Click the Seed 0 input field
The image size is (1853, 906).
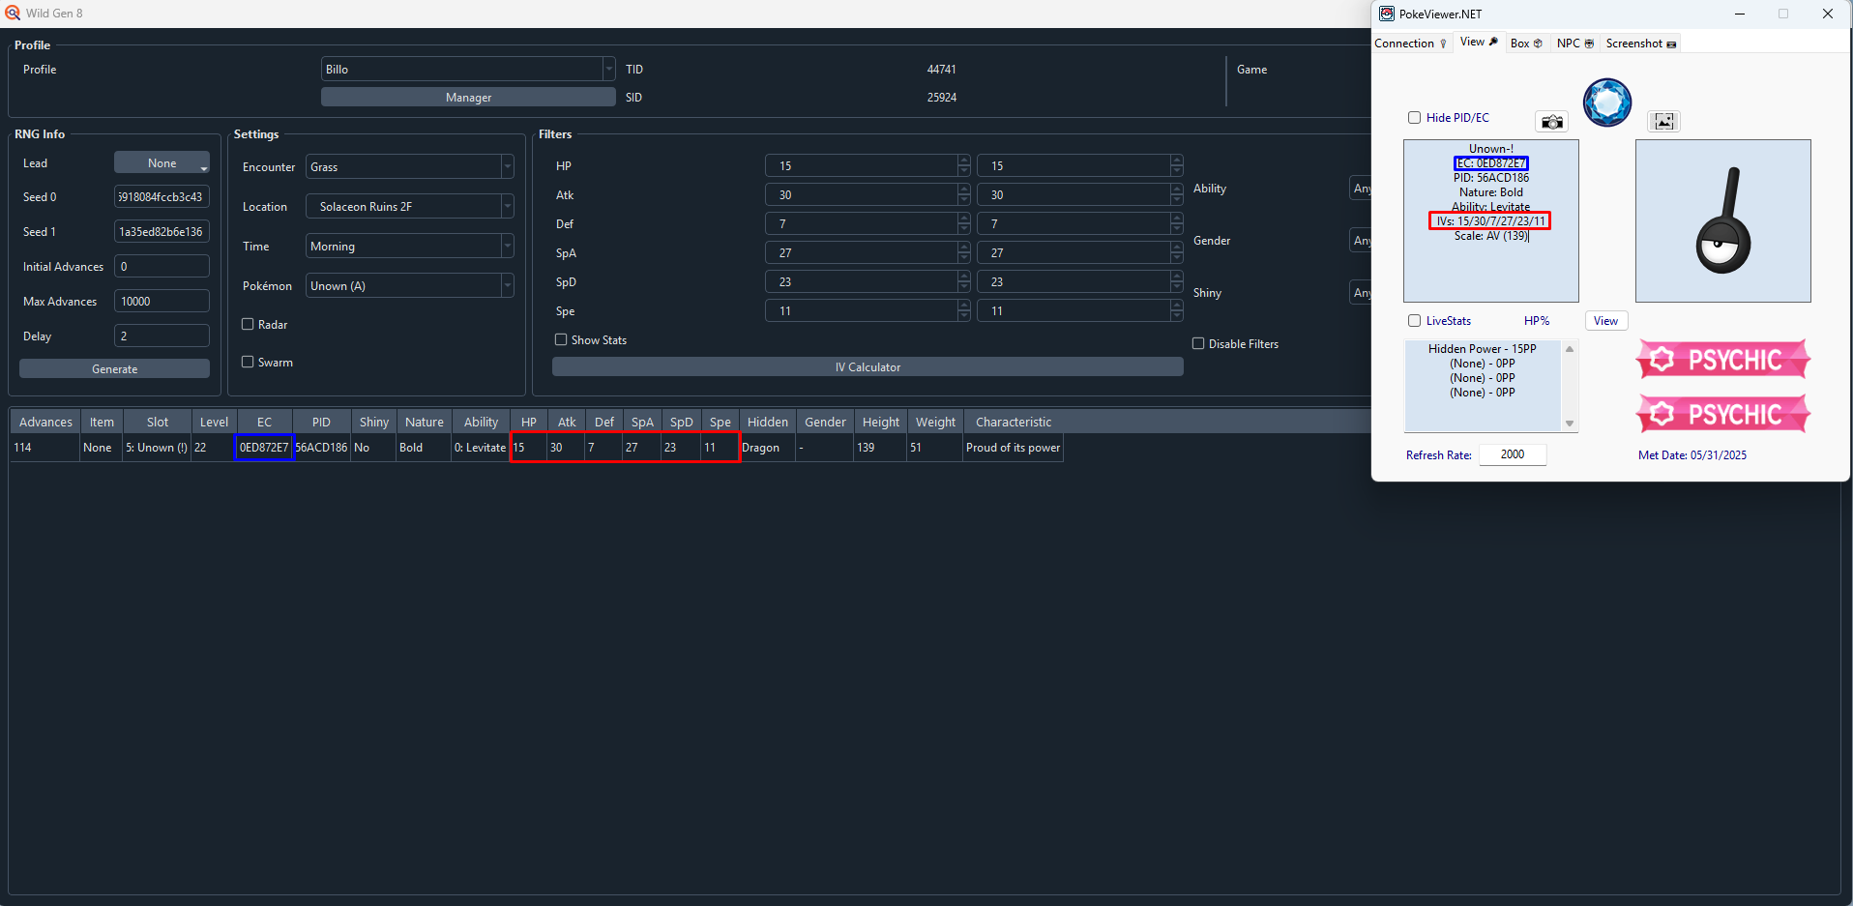[x=162, y=196]
